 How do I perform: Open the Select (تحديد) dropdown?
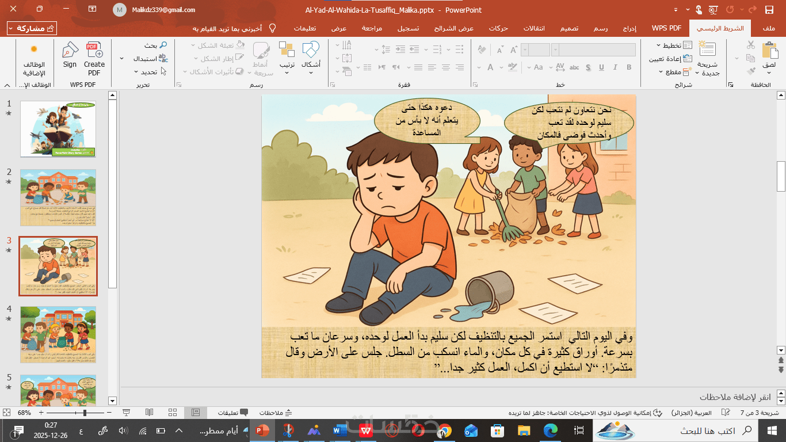coord(150,72)
